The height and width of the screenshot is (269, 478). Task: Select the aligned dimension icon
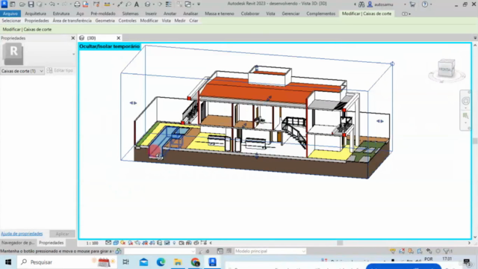pyautogui.click(x=119, y=4)
